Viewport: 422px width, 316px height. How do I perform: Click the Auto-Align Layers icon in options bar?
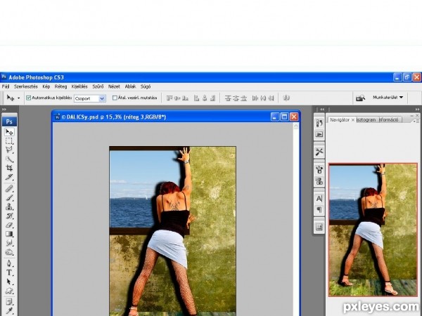(x=286, y=98)
